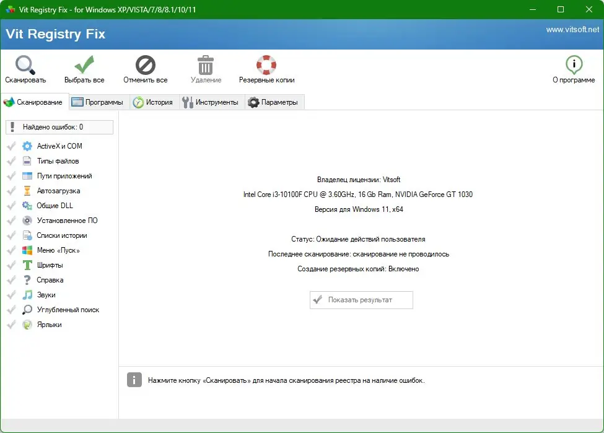Open the Резервные копии lifebuoy icon
The height and width of the screenshot is (433, 604).
click(266, 64)
